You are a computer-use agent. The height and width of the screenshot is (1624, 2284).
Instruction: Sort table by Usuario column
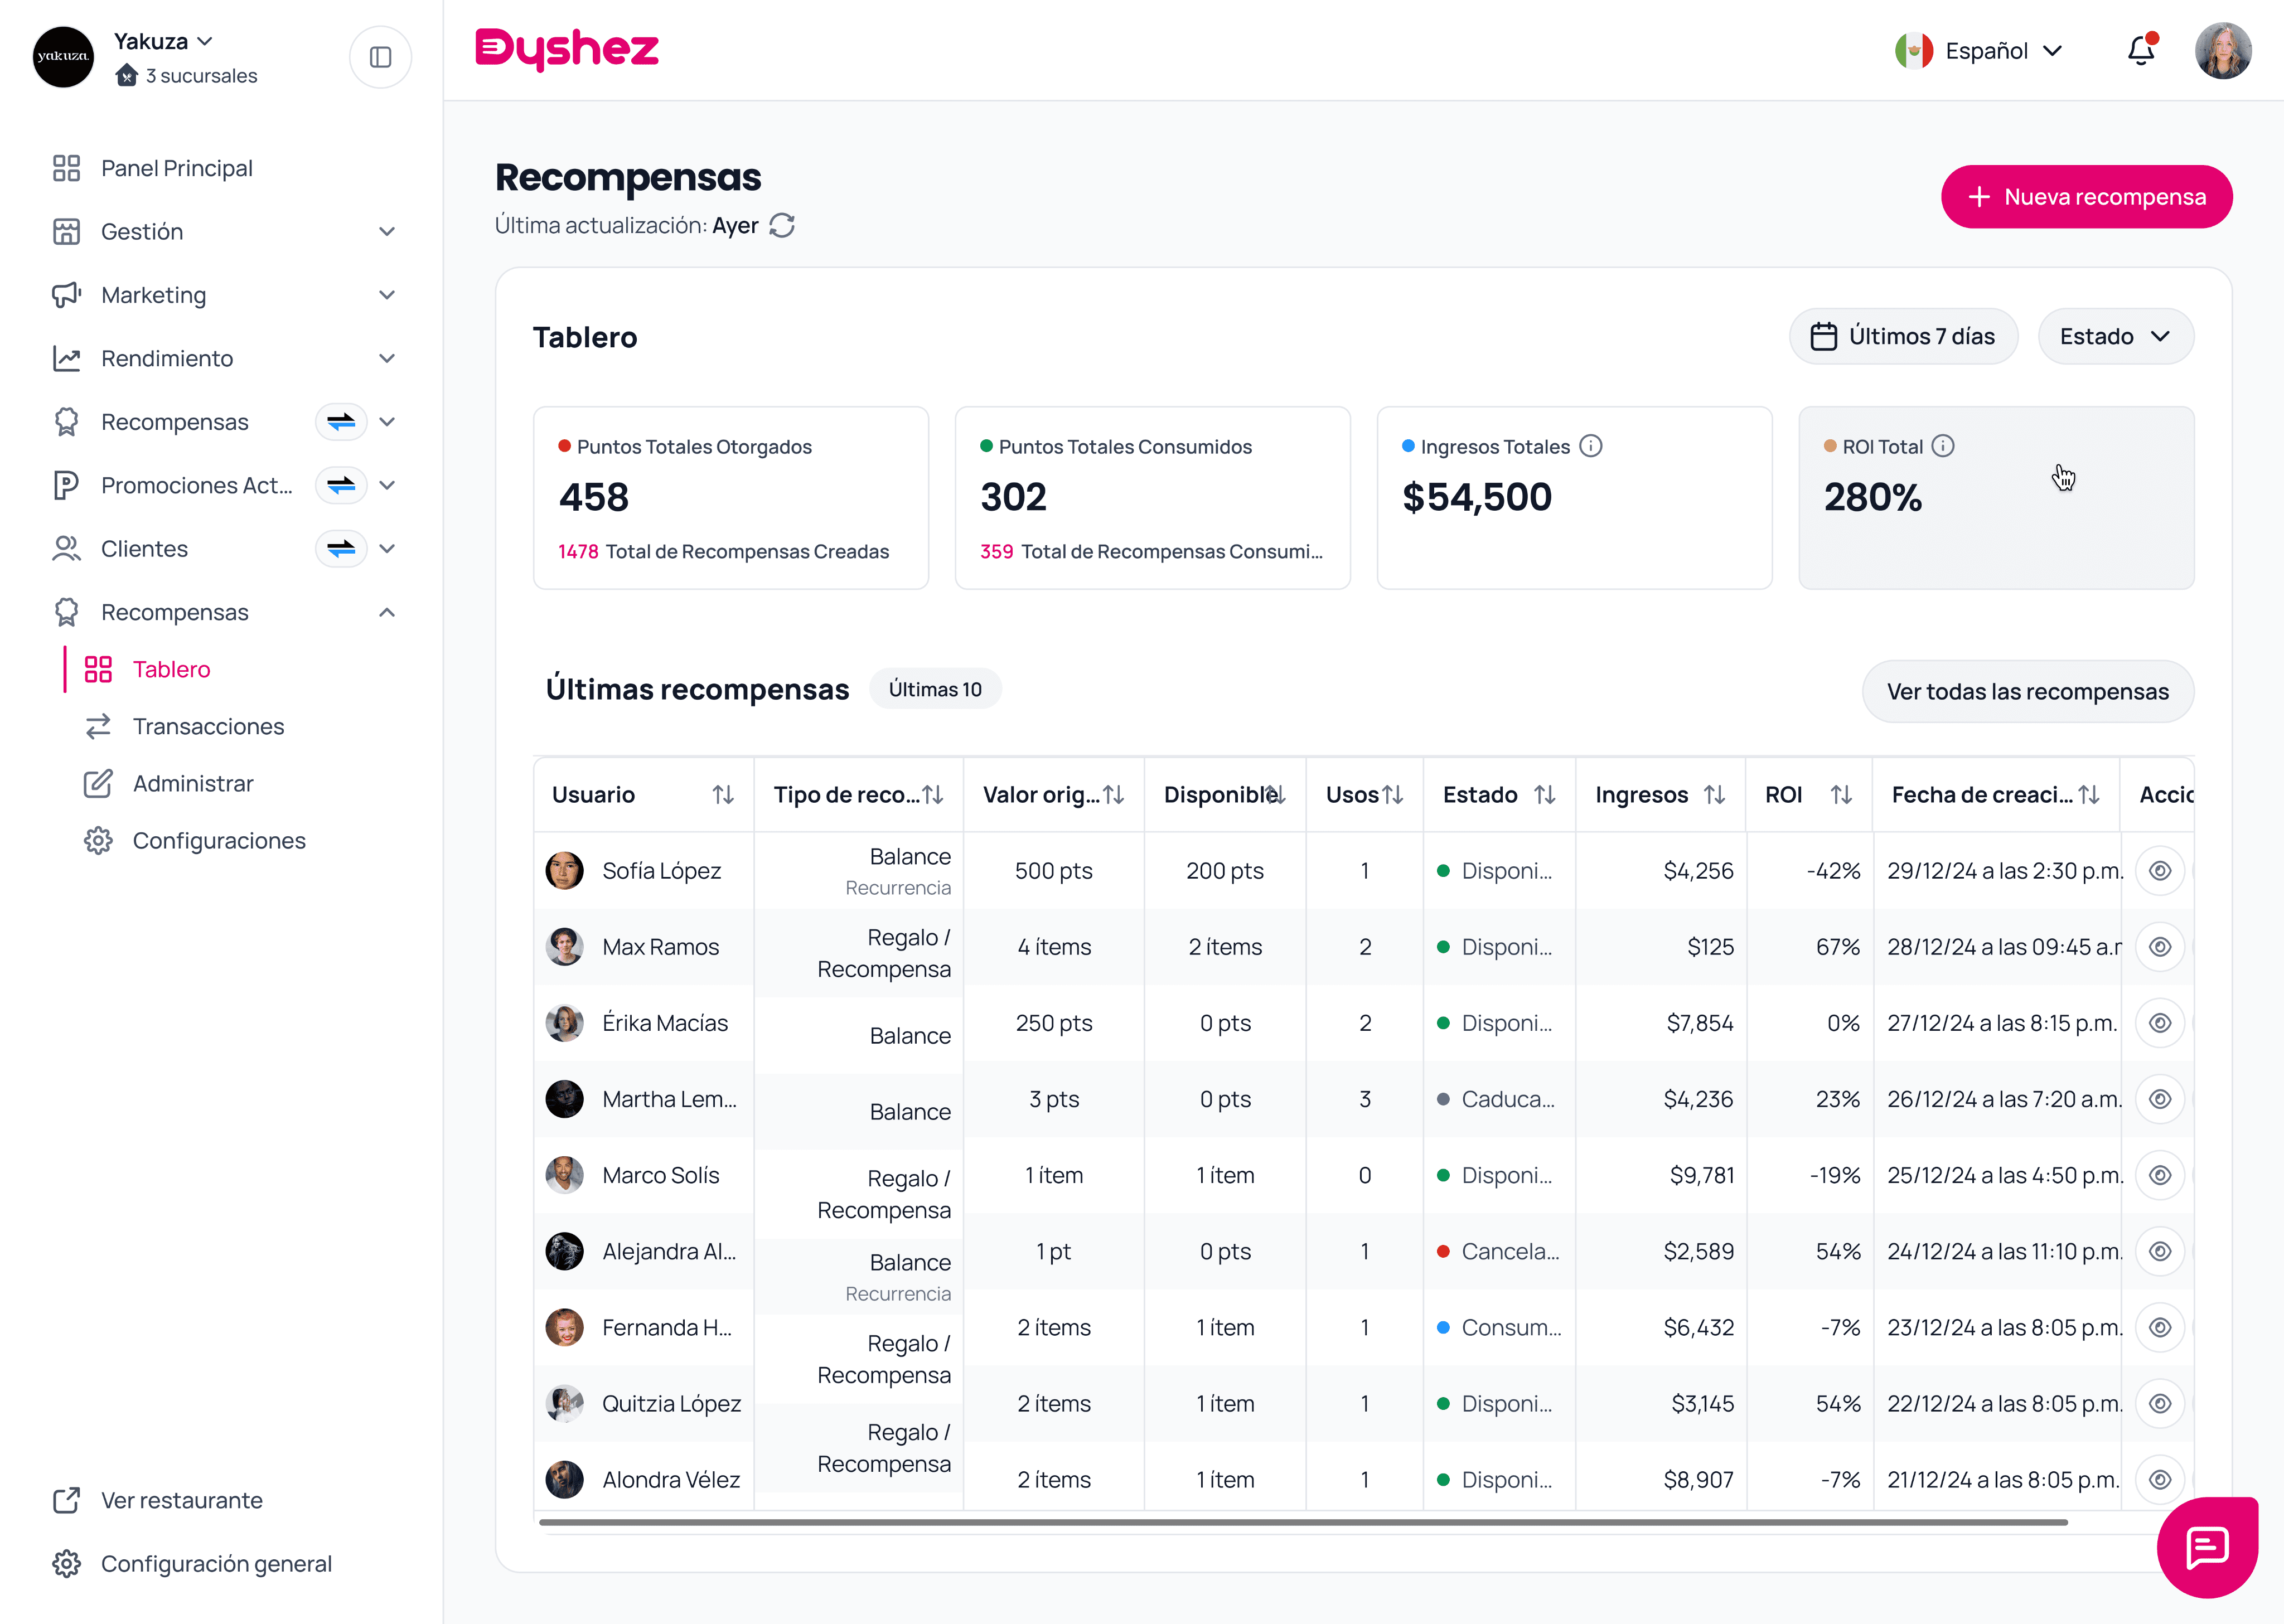[723, 795]
